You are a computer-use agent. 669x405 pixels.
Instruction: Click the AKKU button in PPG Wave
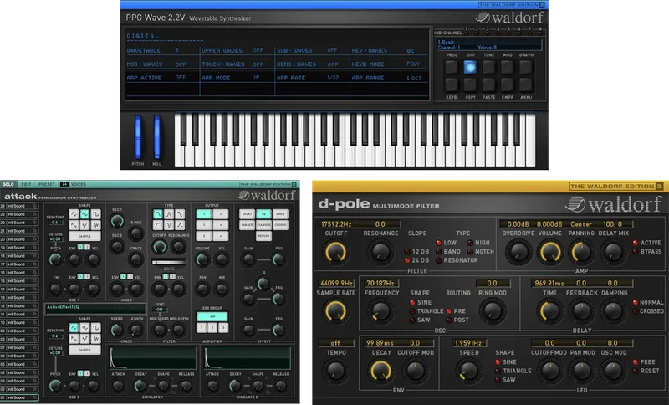pos(526,85)
